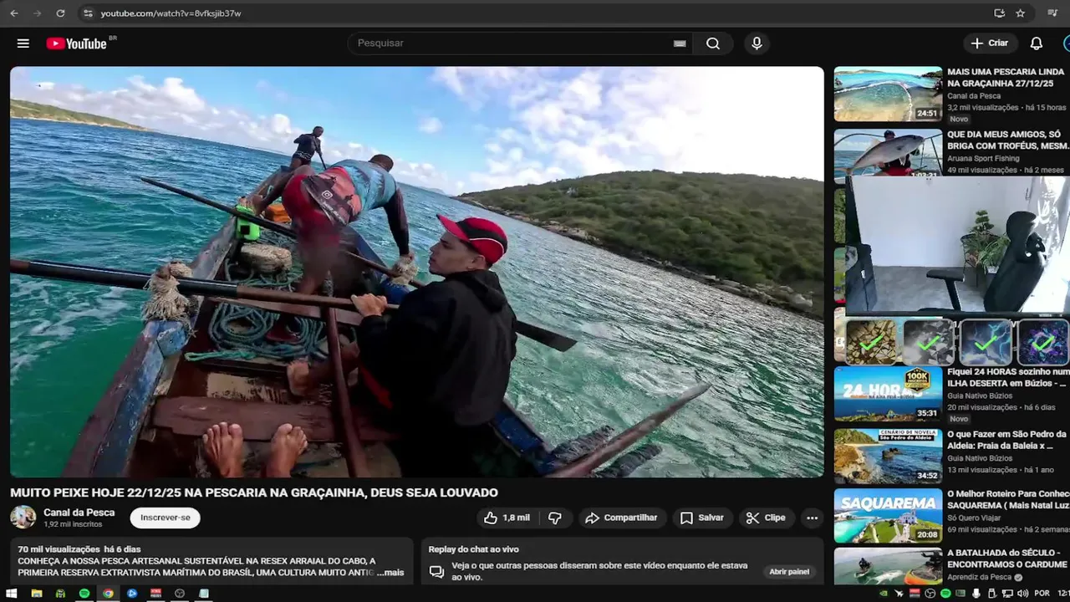
Task: Open title Fiquei 24 HORAS sozinho
Action: [x=1008, y=378]
